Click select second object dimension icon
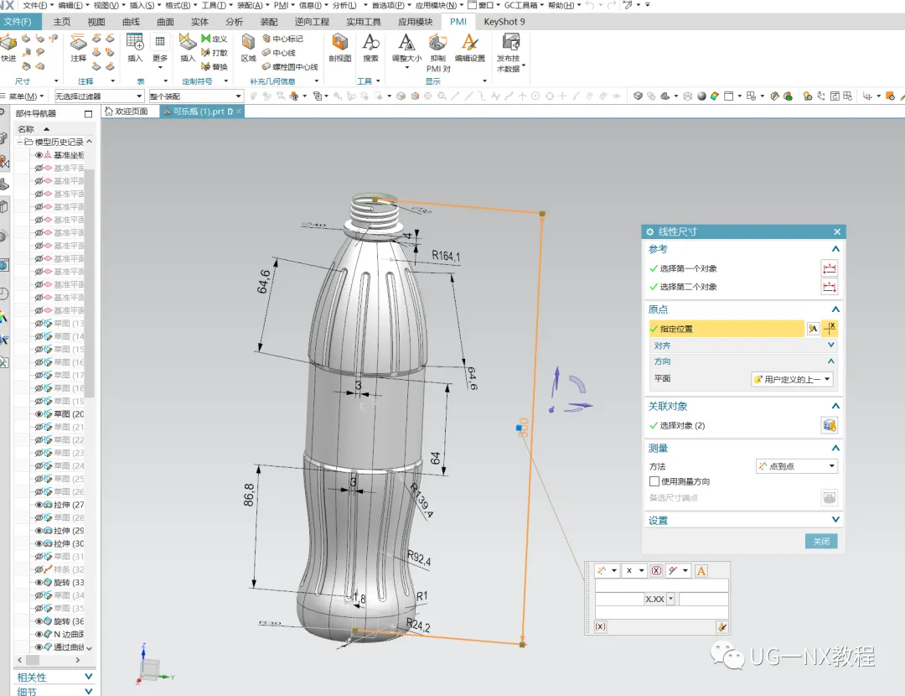905x696 pixels. [x=829, y=287]
